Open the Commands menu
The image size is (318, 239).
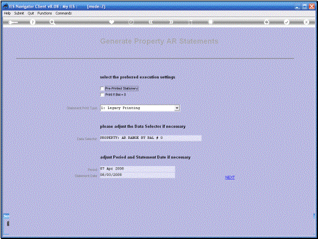63,13
